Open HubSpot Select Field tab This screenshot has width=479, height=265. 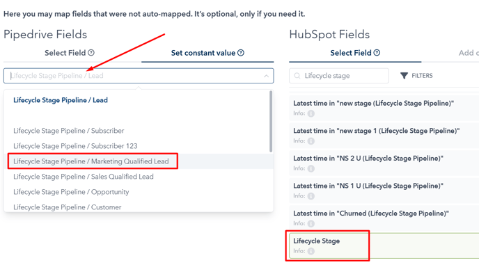(355, 53)
